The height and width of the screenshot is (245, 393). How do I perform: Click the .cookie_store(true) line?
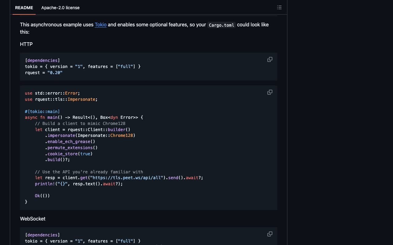point(69,154)
